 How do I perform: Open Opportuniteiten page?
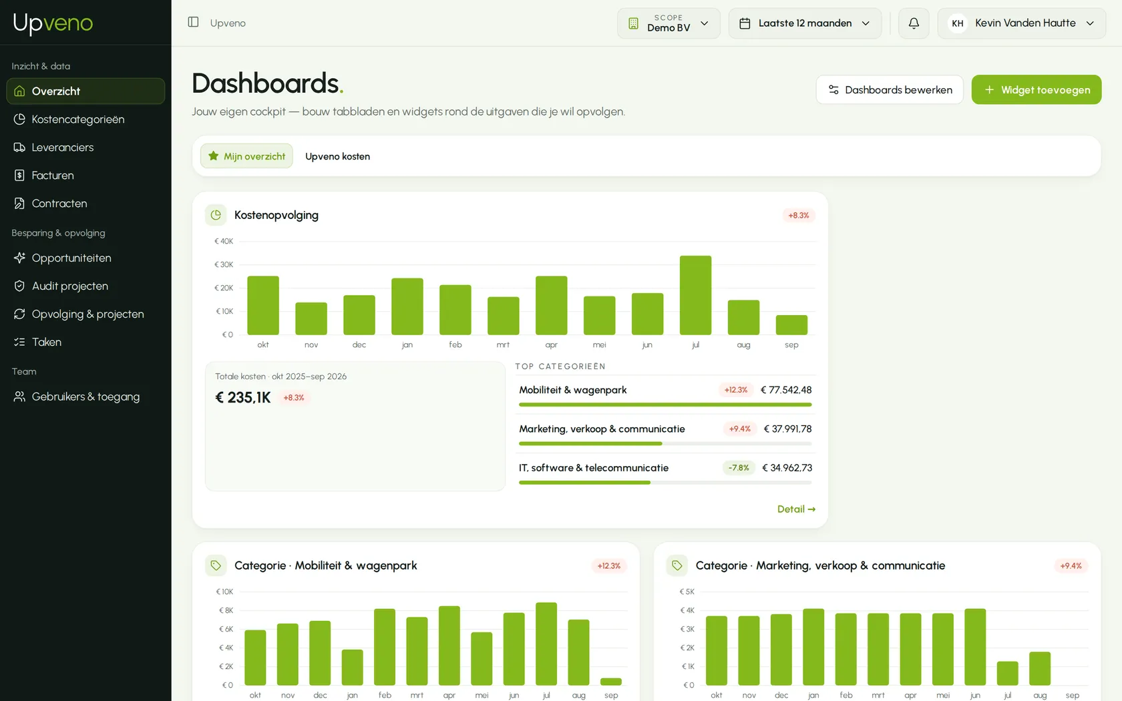(85, 258)
